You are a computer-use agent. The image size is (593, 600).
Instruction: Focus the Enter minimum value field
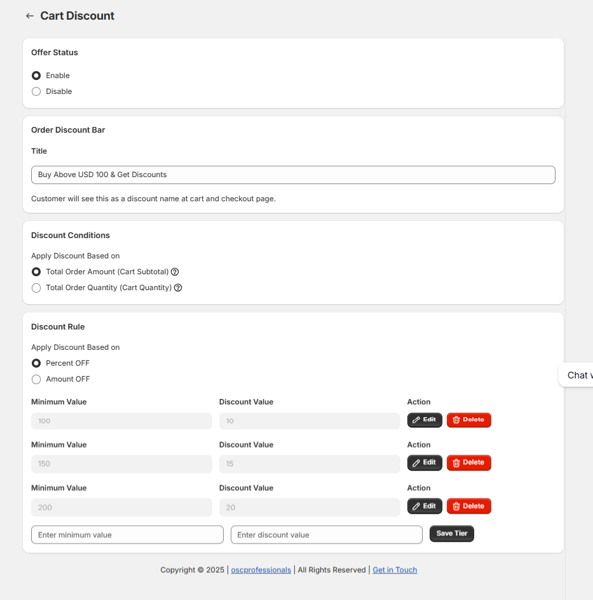127,535
